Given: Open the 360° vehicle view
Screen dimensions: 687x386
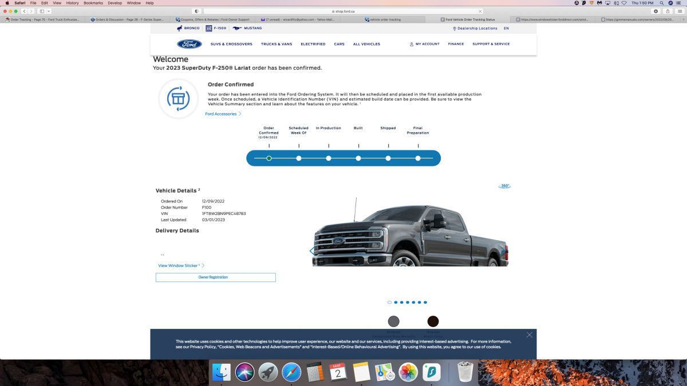Looking at the screenshot, I should point(504,186).
